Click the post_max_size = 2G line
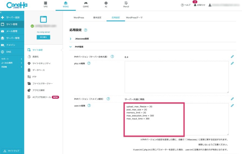Screen dimensions: 242x154 137,110
